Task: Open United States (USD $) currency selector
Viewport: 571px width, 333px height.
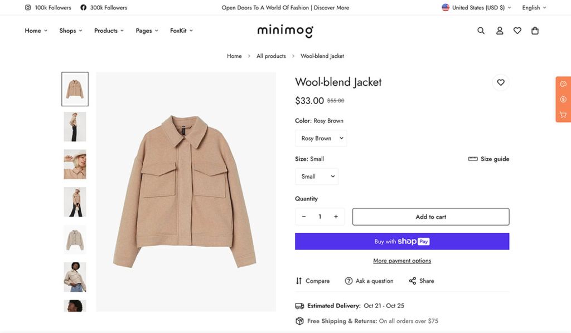Action: [x=476, y=8]
